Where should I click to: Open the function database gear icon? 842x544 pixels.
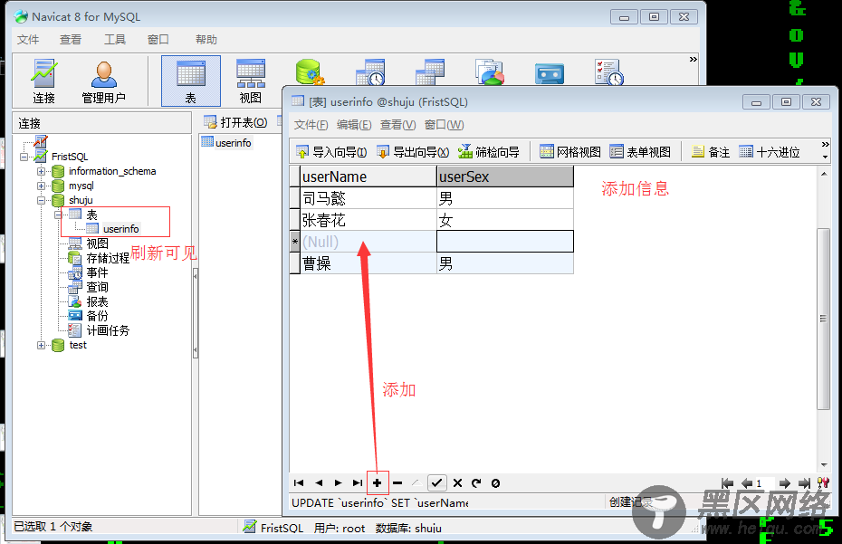311,72
